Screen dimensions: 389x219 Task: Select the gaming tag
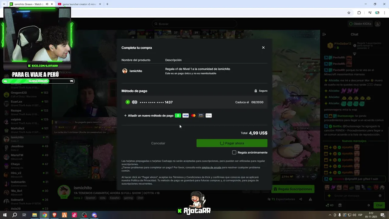click(128, 198)
